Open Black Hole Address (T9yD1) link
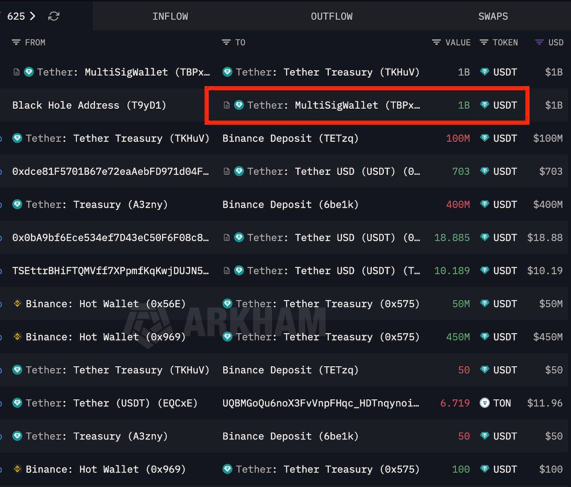This screenshot has height=487, width=571. [89, 105]
